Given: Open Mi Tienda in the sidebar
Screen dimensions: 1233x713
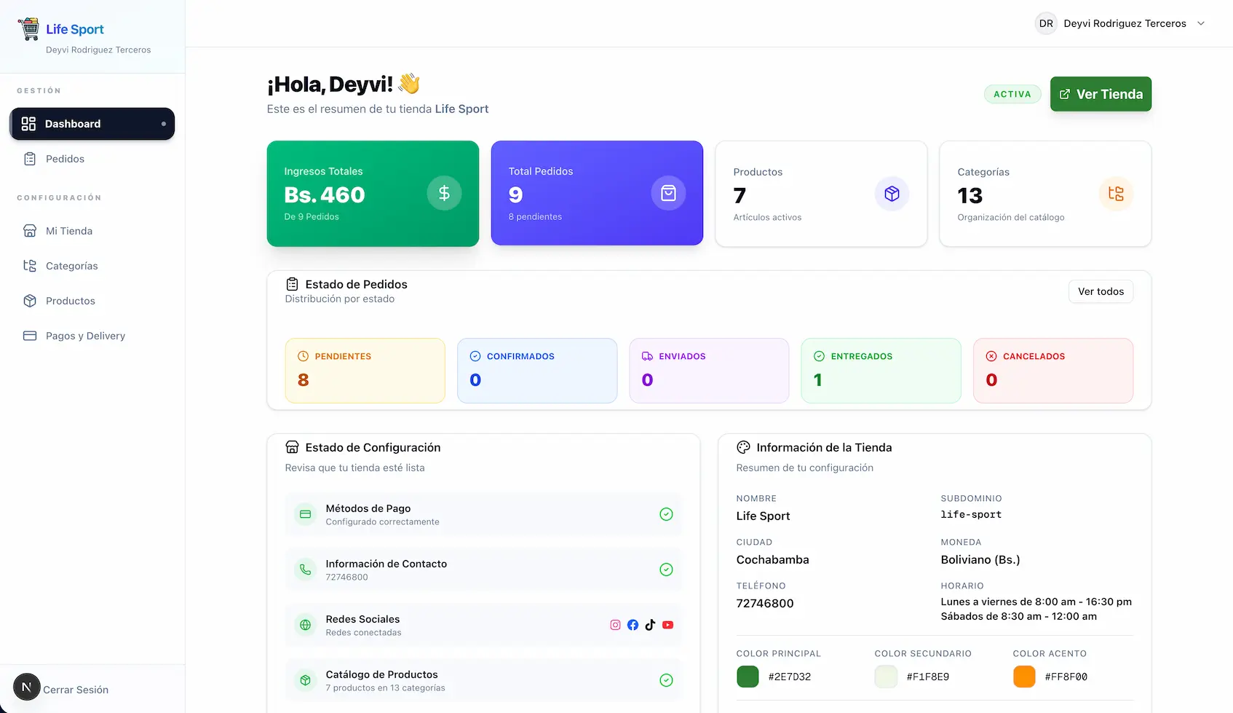Looking at the screenshot, I should pos(92,231).
